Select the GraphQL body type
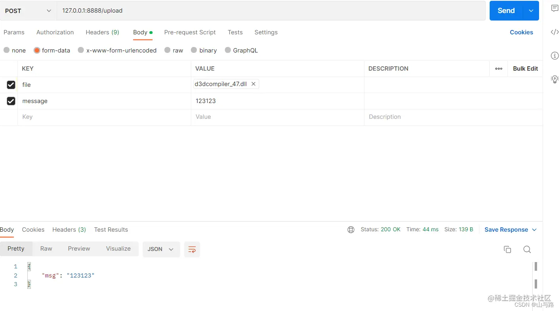This screenshot has width=560, height=311. point(241,50)
